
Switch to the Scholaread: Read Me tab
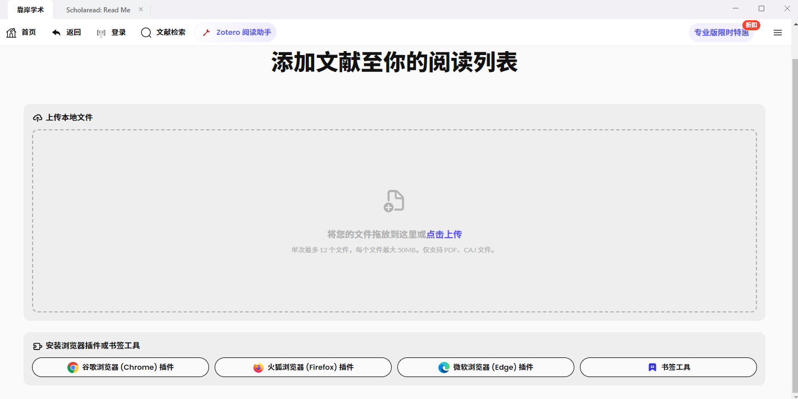click(x=98, y=10)
